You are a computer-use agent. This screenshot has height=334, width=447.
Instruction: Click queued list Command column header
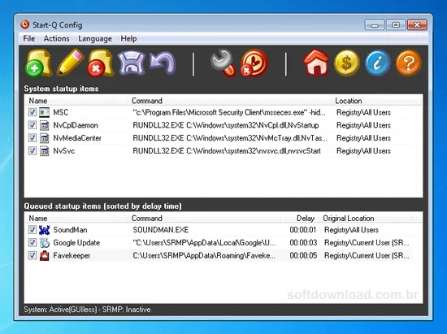point(204,218)
